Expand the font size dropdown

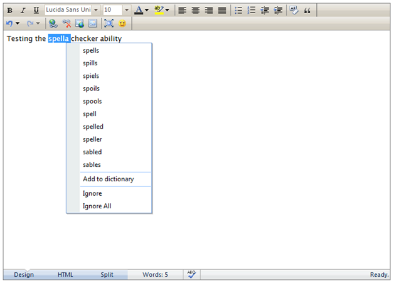[126, 10]
